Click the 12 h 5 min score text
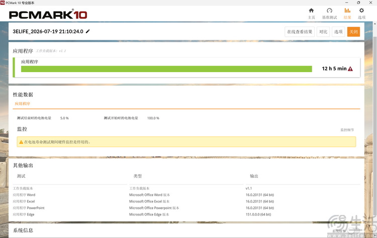The image size is (377, 238). (334, 69)
